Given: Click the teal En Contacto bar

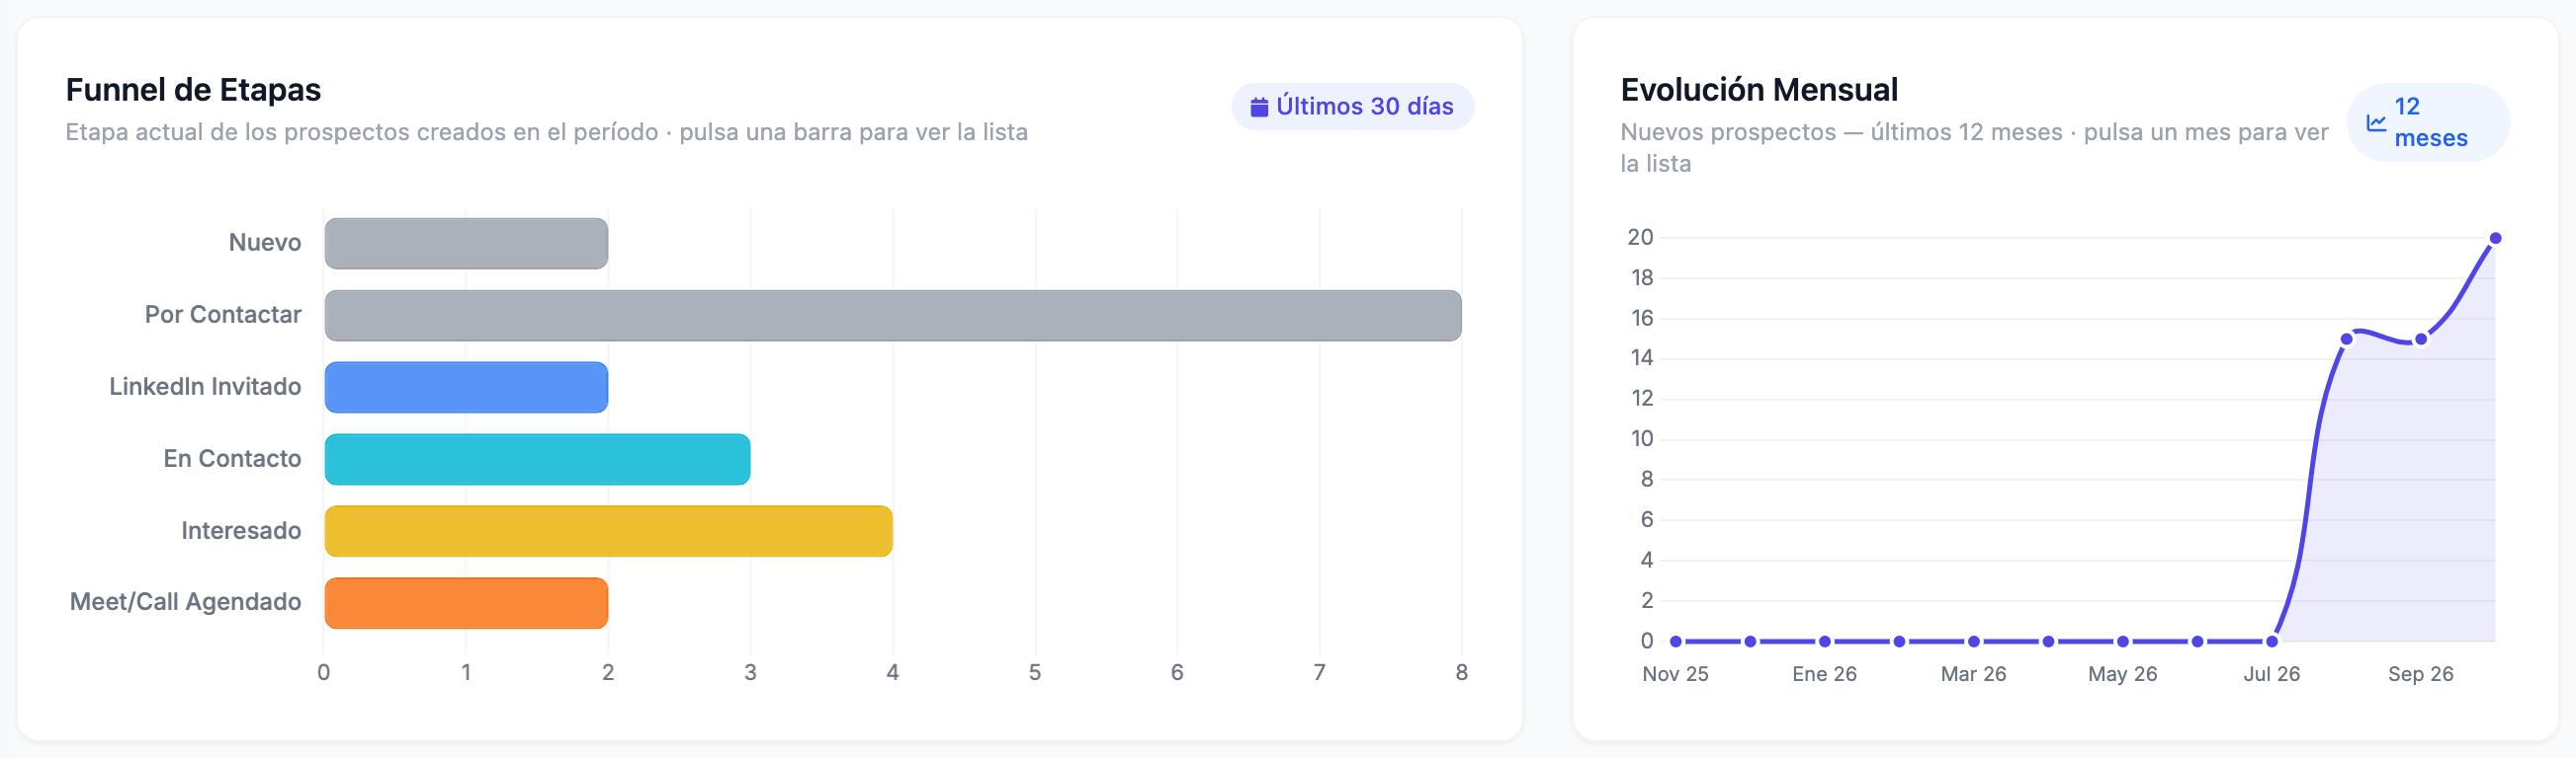Looking at the screenshot, I should (x=537, y=459).
